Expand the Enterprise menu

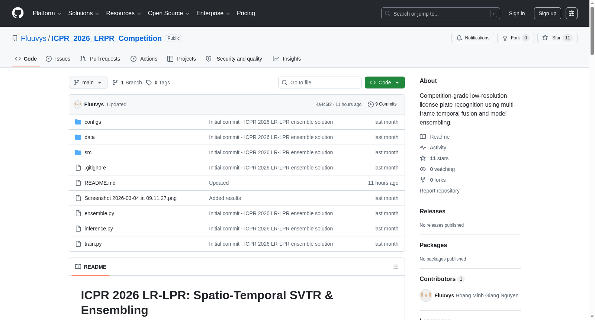point(213,13)
